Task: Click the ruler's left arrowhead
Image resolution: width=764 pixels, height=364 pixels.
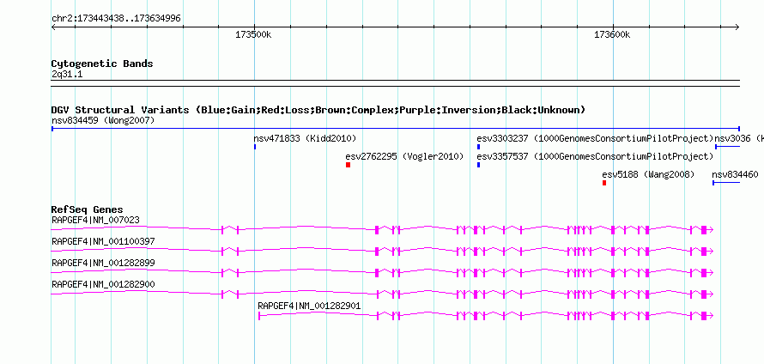Action: tap(54, 27)
